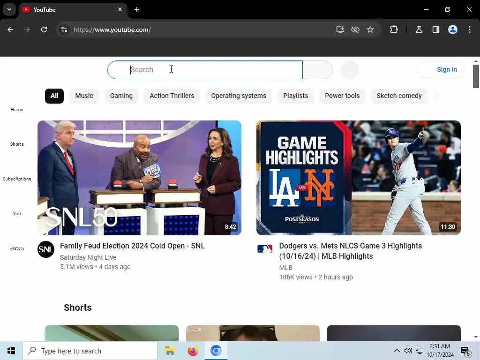This screenshot has height=360, width=480.
Task: Open History in the sidebar
Action: pyautogui.click(x=17, y=248)
